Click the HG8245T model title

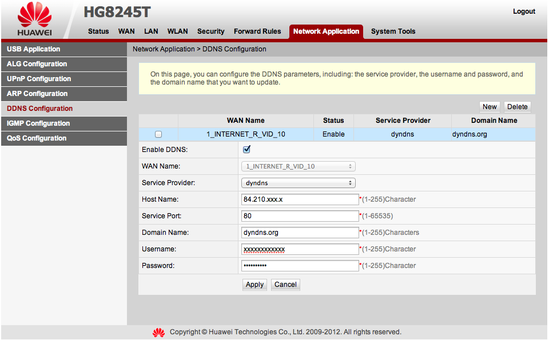coord(117,12)
